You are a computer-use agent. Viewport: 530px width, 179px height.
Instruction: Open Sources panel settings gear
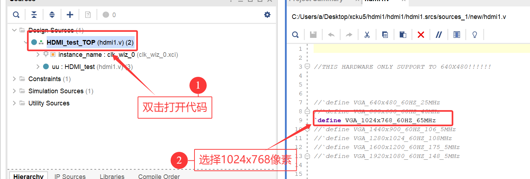tap(267, 15)
